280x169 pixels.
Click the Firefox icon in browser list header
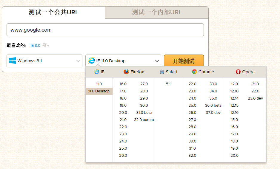[126, 72]
